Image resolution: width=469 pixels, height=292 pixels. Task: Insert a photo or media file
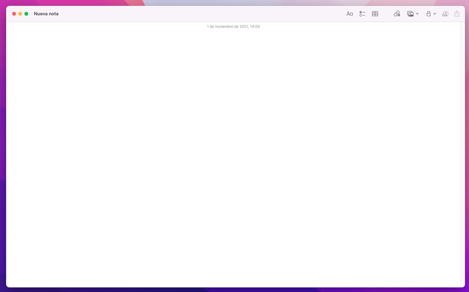[411, 14]
